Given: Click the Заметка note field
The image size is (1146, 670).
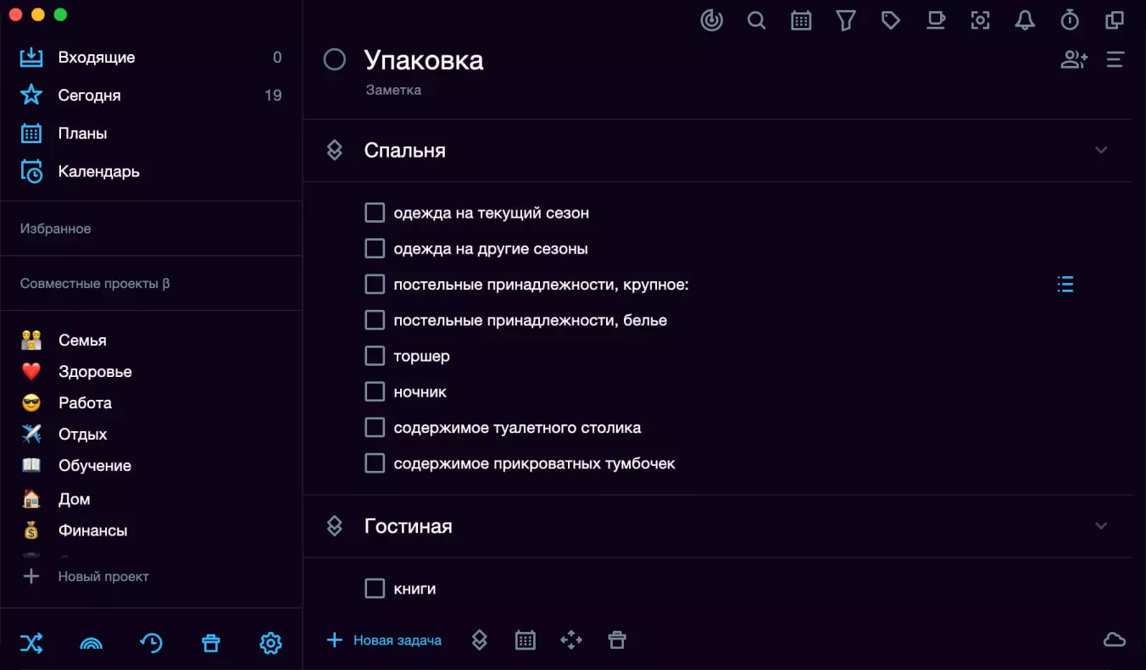Looking at the screenshot, I should (393, 89).
